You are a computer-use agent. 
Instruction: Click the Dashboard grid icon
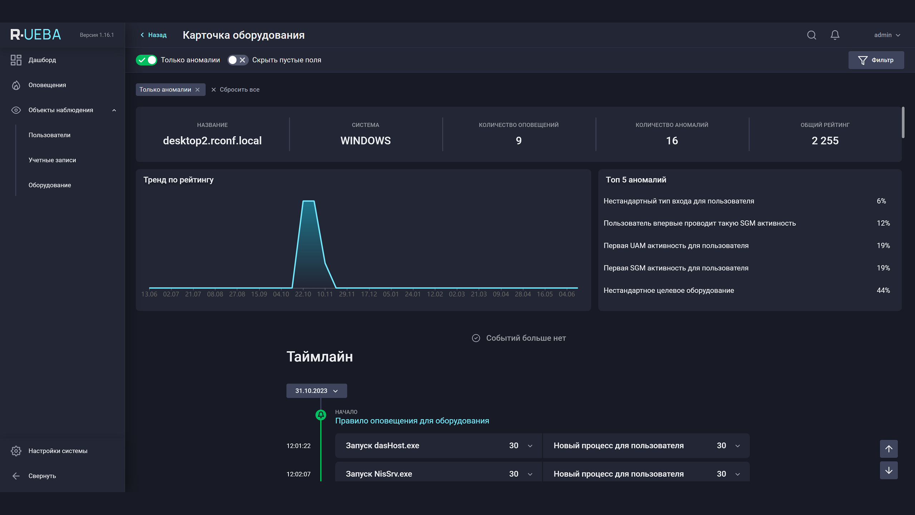[x=16, y=60]
